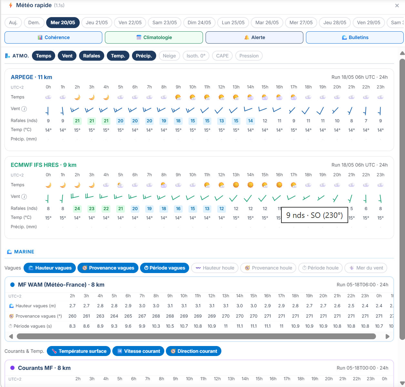Click the lightning bolt Météo rapide icon
Screen dimensions: 405x387
11,5
